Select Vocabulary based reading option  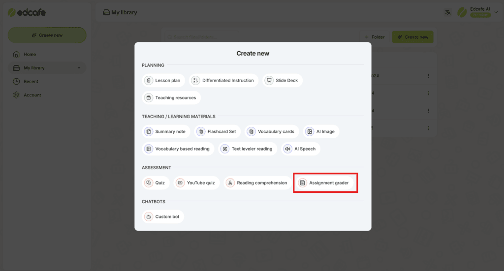[178, 149]
